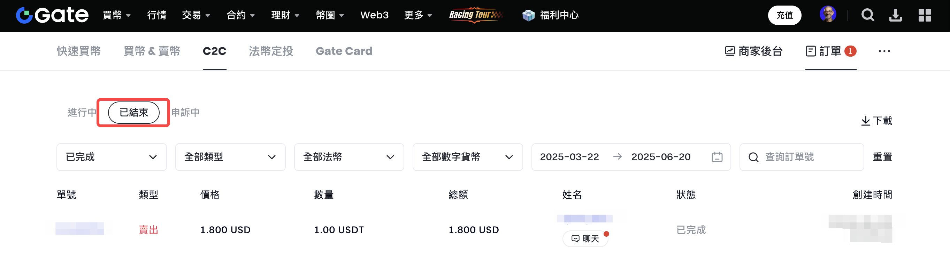Click the calendar icon in date range

717,157
